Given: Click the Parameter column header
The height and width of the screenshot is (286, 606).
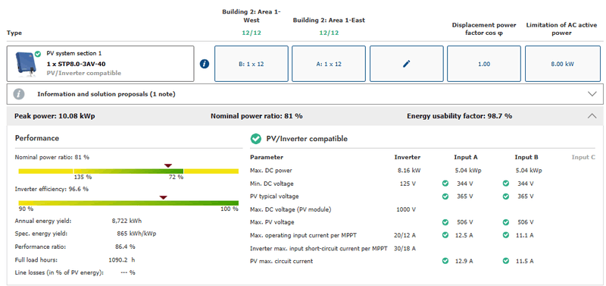Looking at the screenshot, I should click(x=267, y=158).
